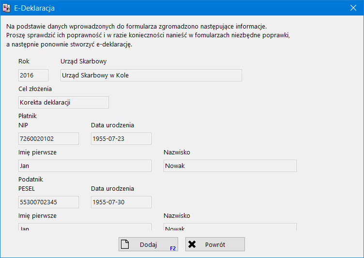Click the Podatnik Nazwisko field at bottom
Screen dimensions: 364x258
[x=229, y=228]
